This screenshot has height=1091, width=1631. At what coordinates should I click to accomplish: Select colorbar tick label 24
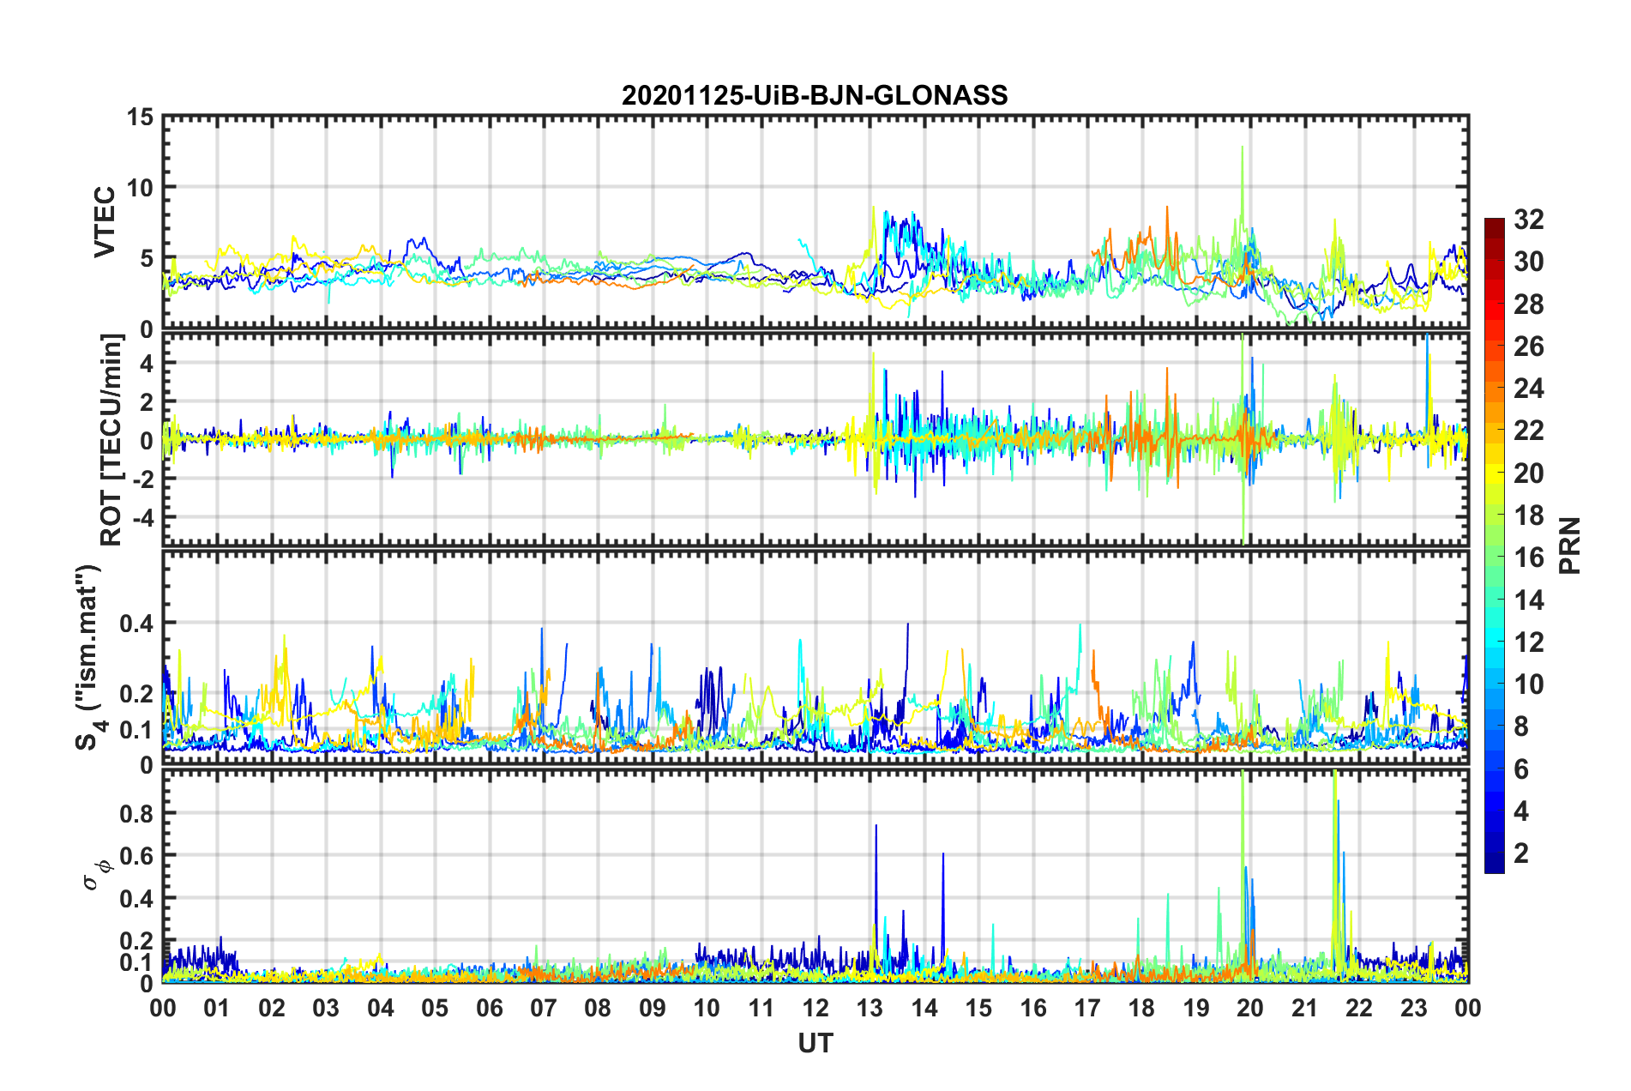1529,389
